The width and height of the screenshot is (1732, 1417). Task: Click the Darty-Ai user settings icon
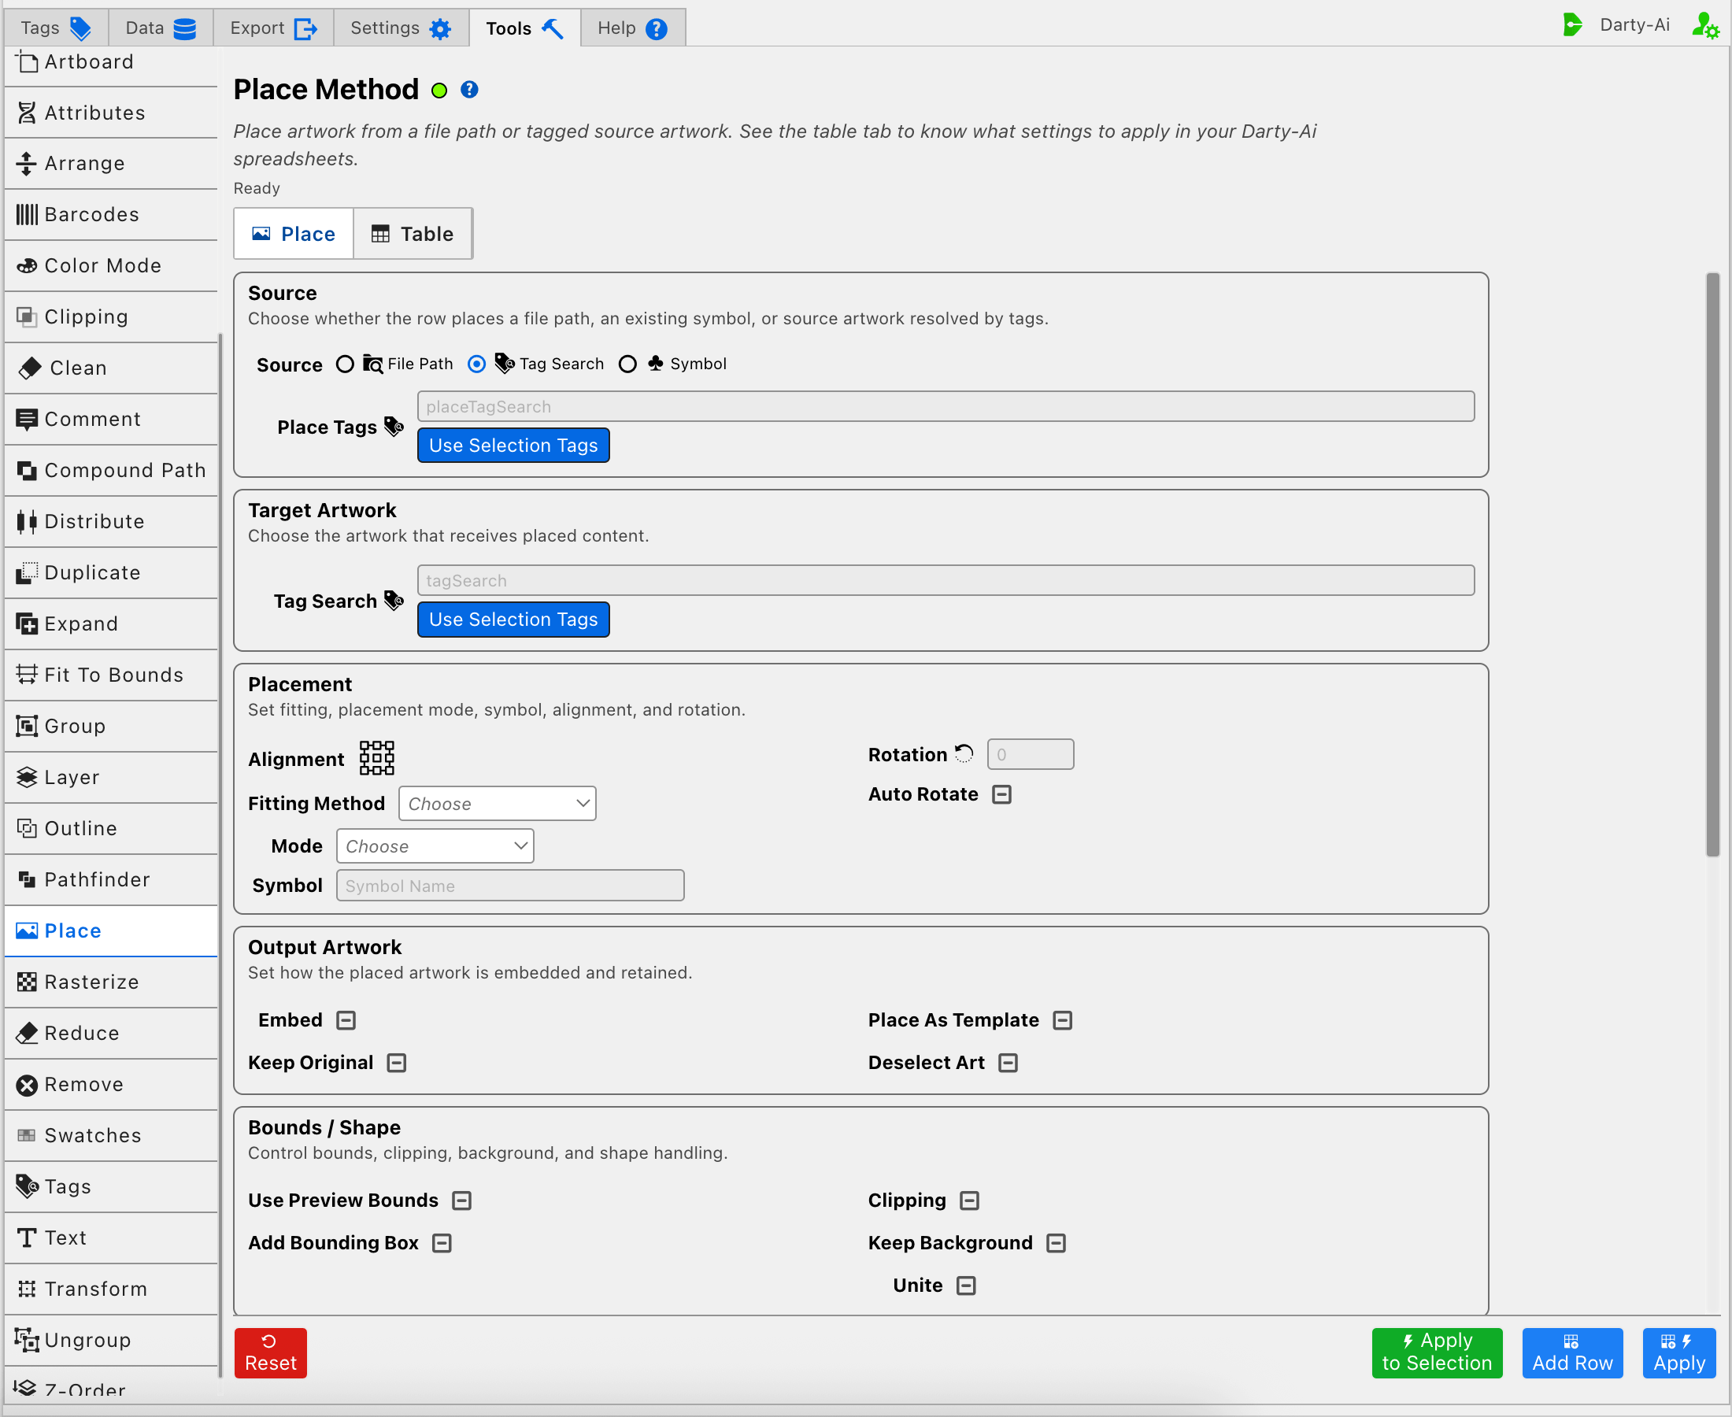1705,26
